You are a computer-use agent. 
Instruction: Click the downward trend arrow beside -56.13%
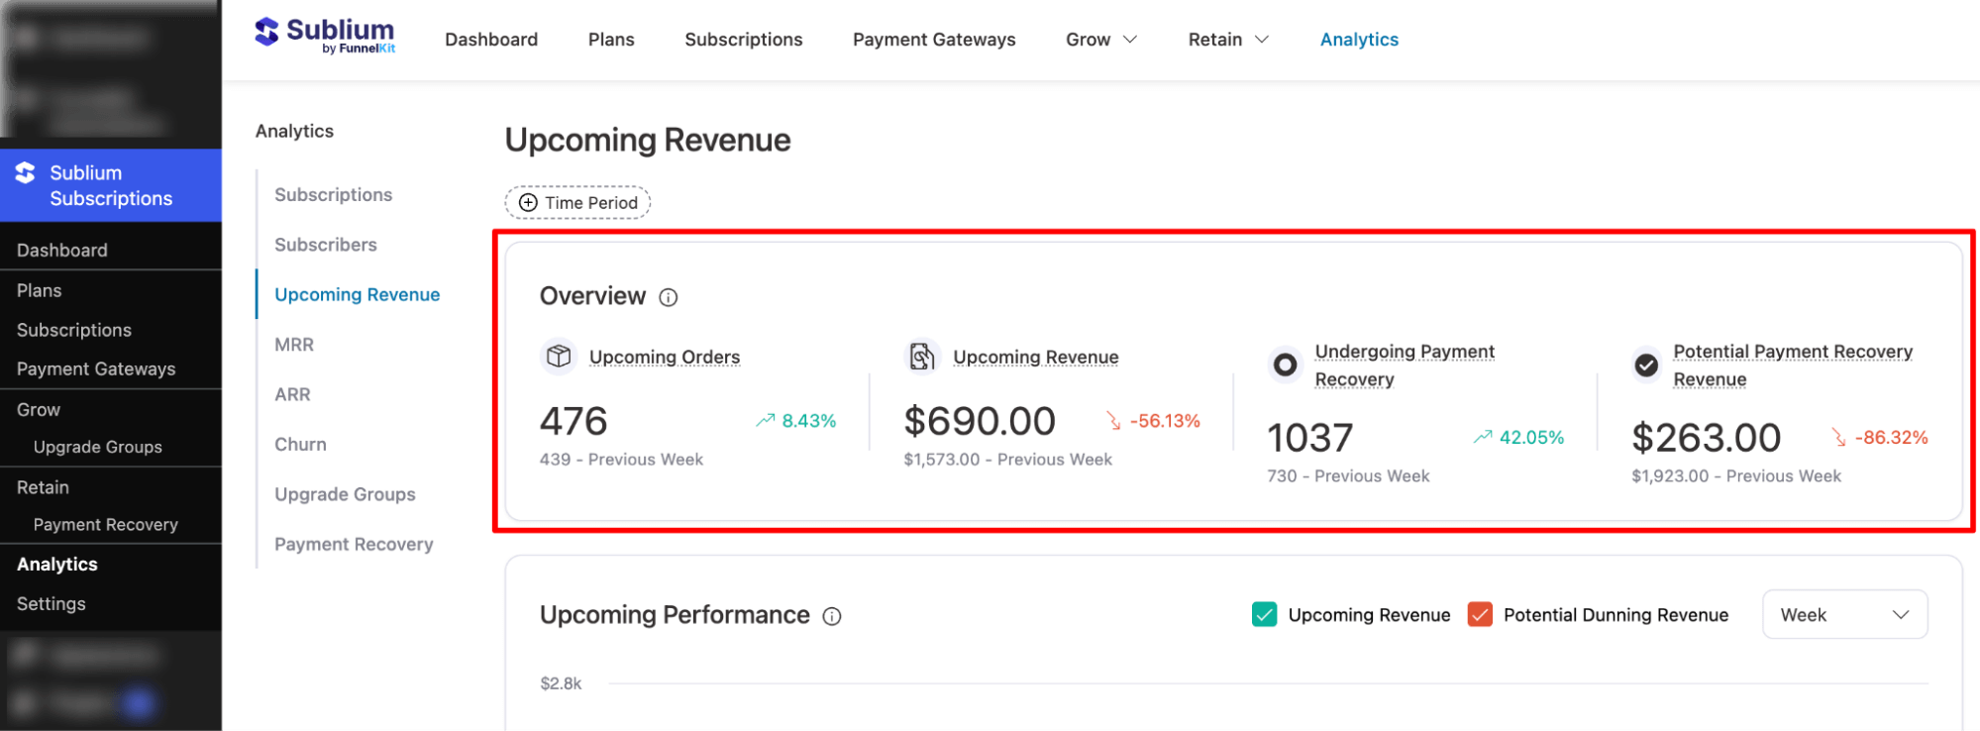[1113, 421]
